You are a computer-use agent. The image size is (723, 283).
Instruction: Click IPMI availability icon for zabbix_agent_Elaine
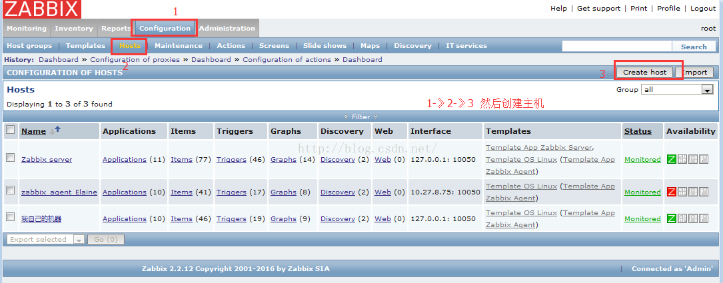(x=704, y=192)
